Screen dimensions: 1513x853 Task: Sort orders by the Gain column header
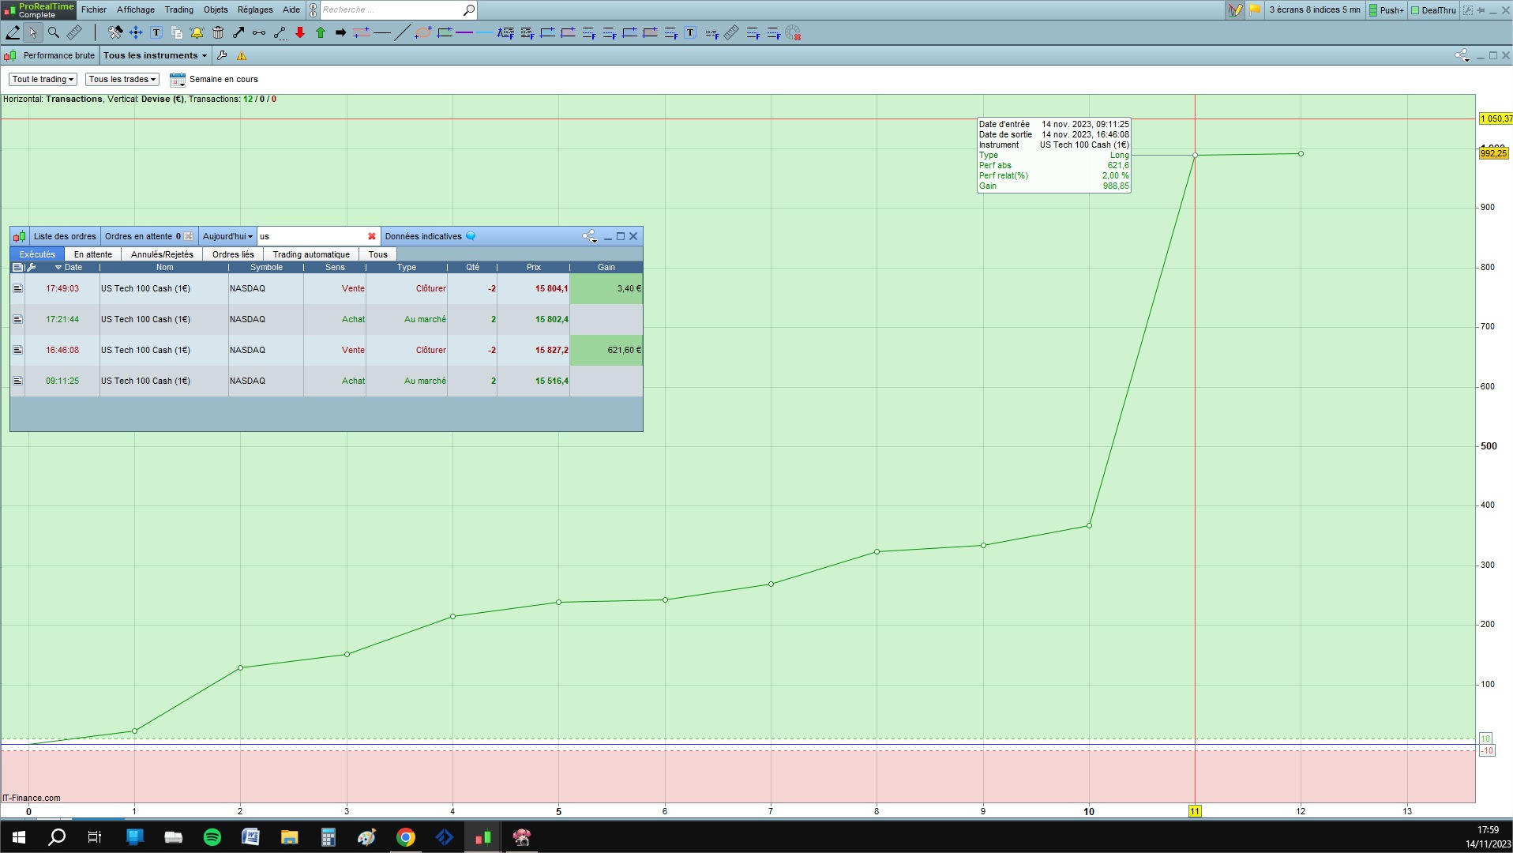pyautogui.click(x=606, y=267)
